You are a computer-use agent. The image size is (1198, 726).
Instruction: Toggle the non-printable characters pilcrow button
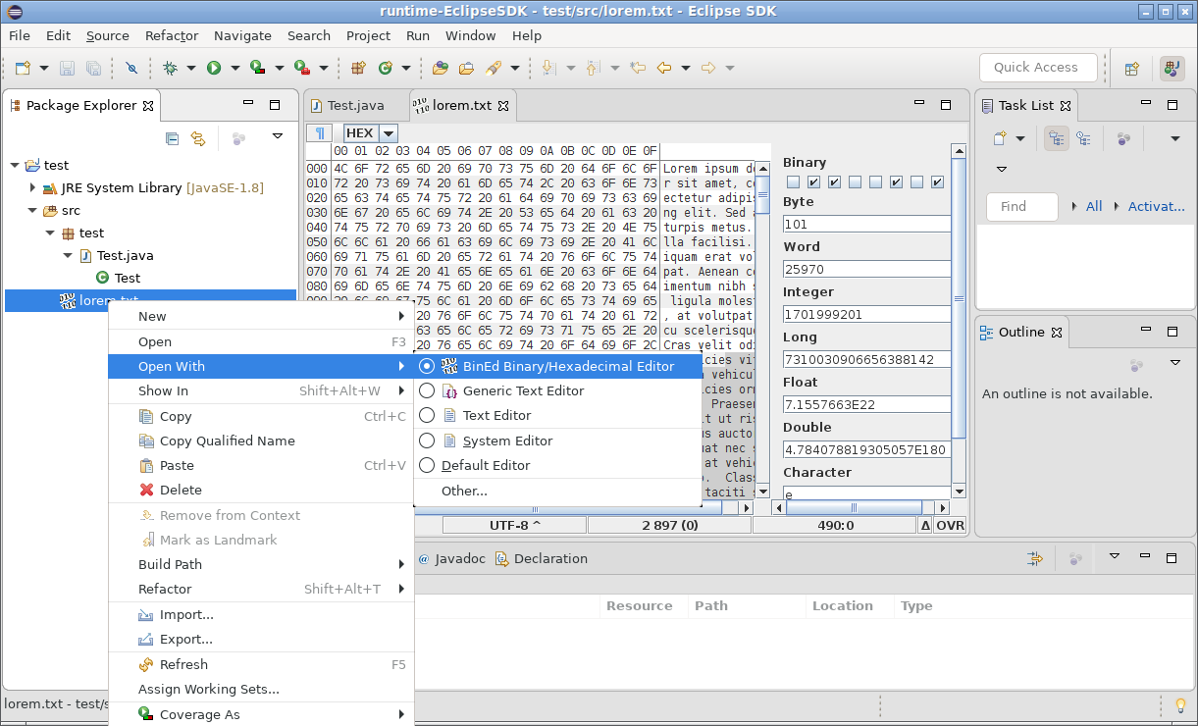coord(319,133)
